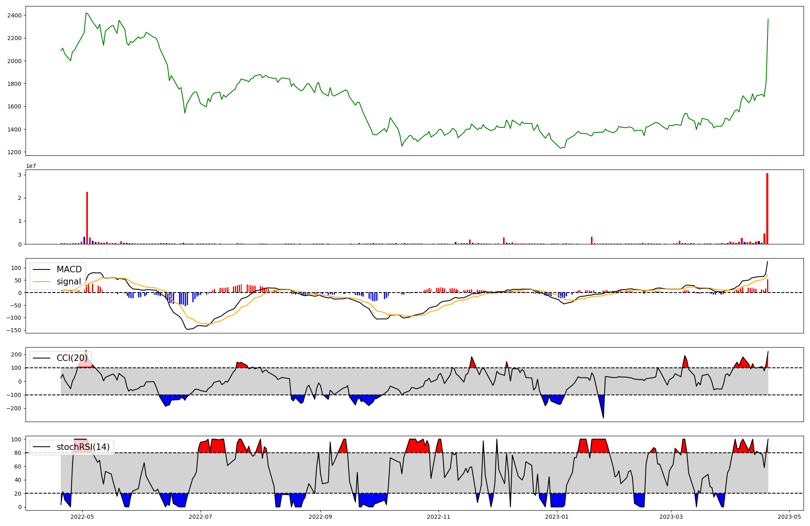Image resolution: width=810 pixels, height=526 pixels.
Task: Click the 40 tick on the stochRSI axis
Action: point(18,480)
